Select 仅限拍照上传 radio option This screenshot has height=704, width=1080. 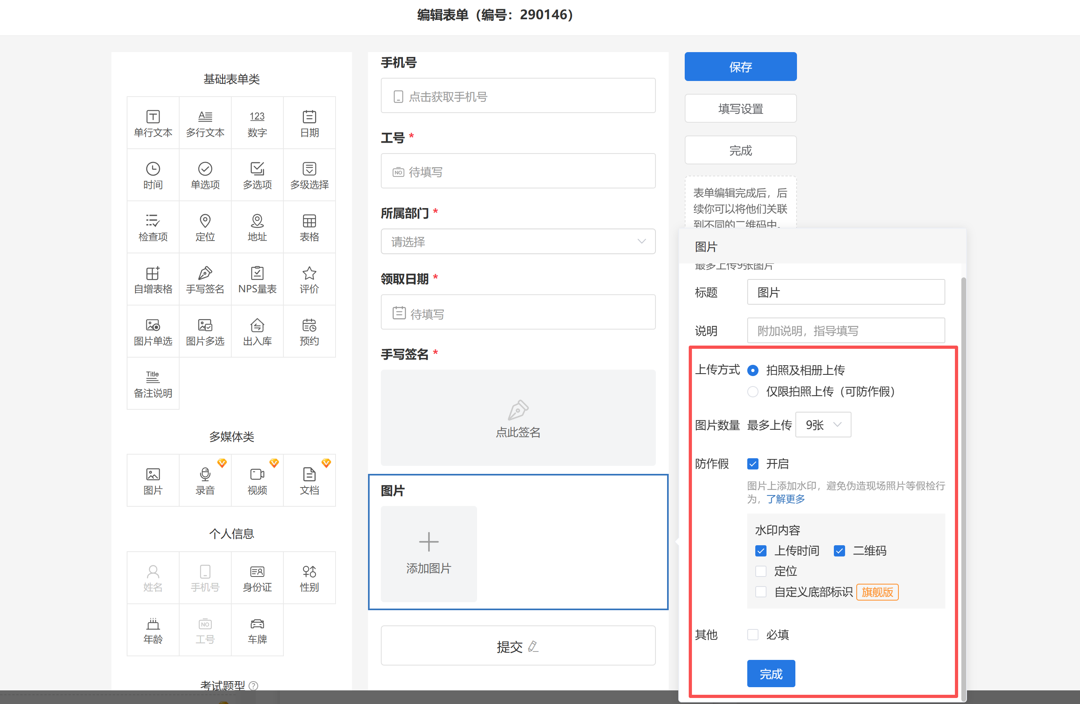tap(753, 392)
